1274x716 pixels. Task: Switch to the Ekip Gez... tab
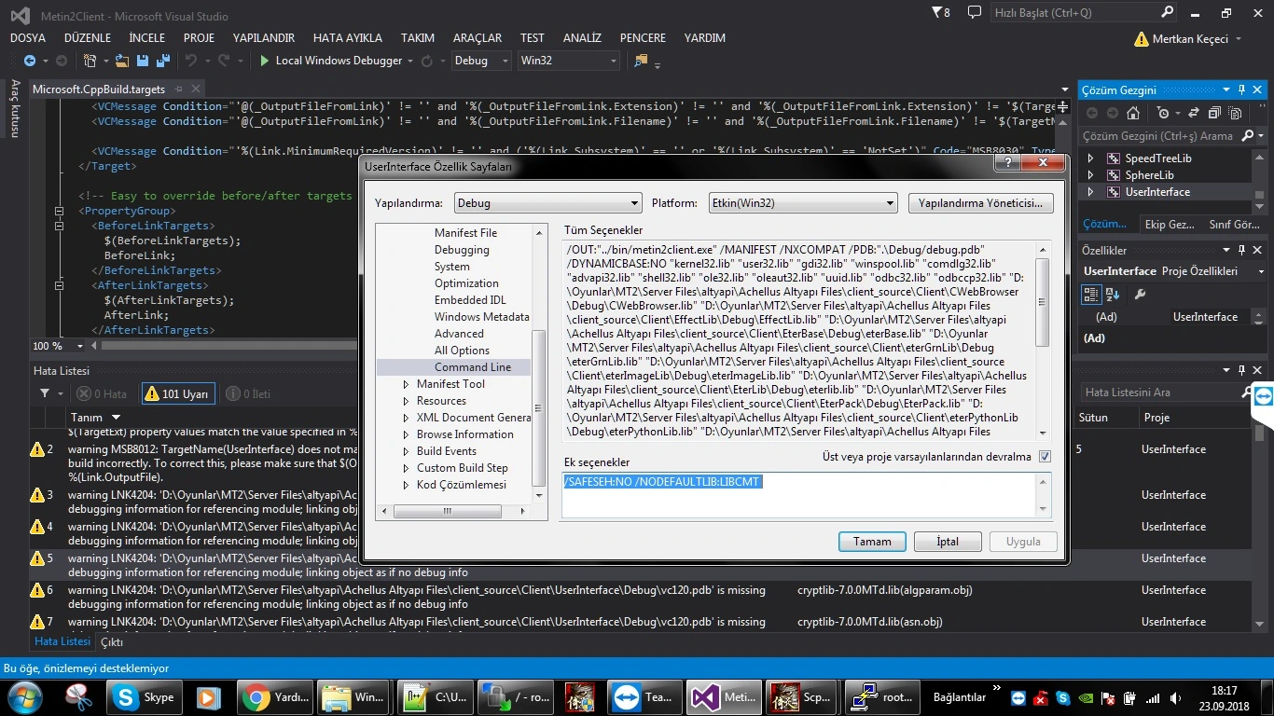coord(1170,225)
